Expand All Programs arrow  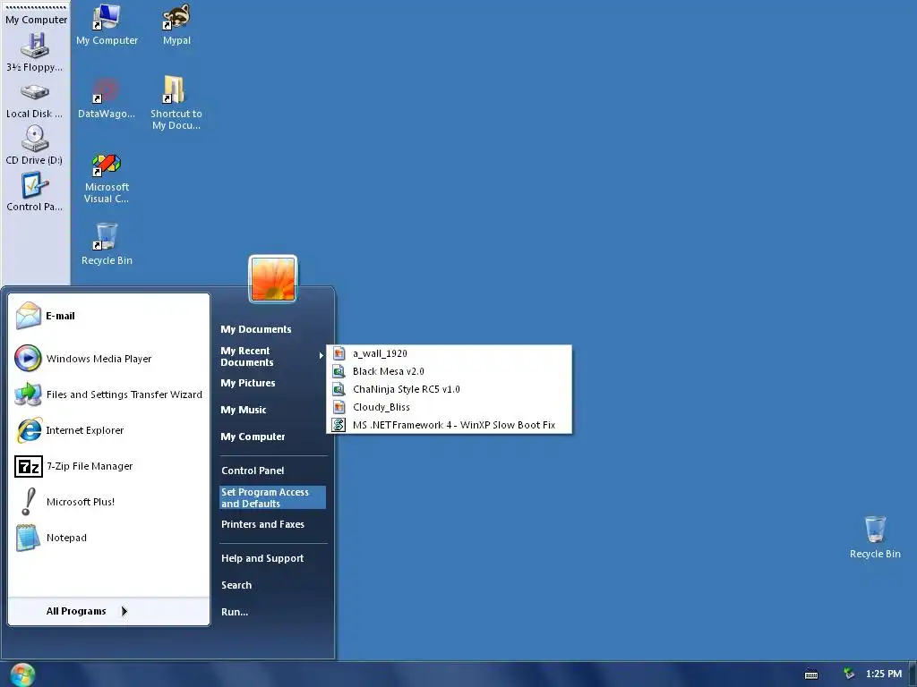click(x=124, y=611)
